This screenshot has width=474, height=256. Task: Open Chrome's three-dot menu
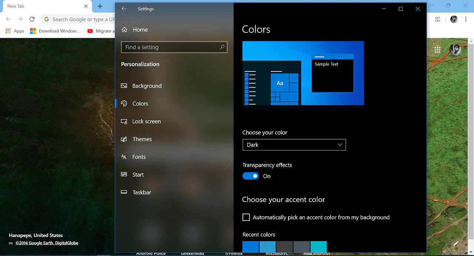click(x=465, y=19)
